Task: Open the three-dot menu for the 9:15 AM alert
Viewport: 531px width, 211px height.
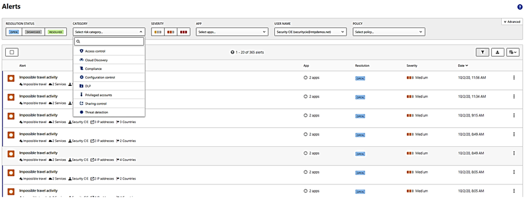Action: pos(514,116)
